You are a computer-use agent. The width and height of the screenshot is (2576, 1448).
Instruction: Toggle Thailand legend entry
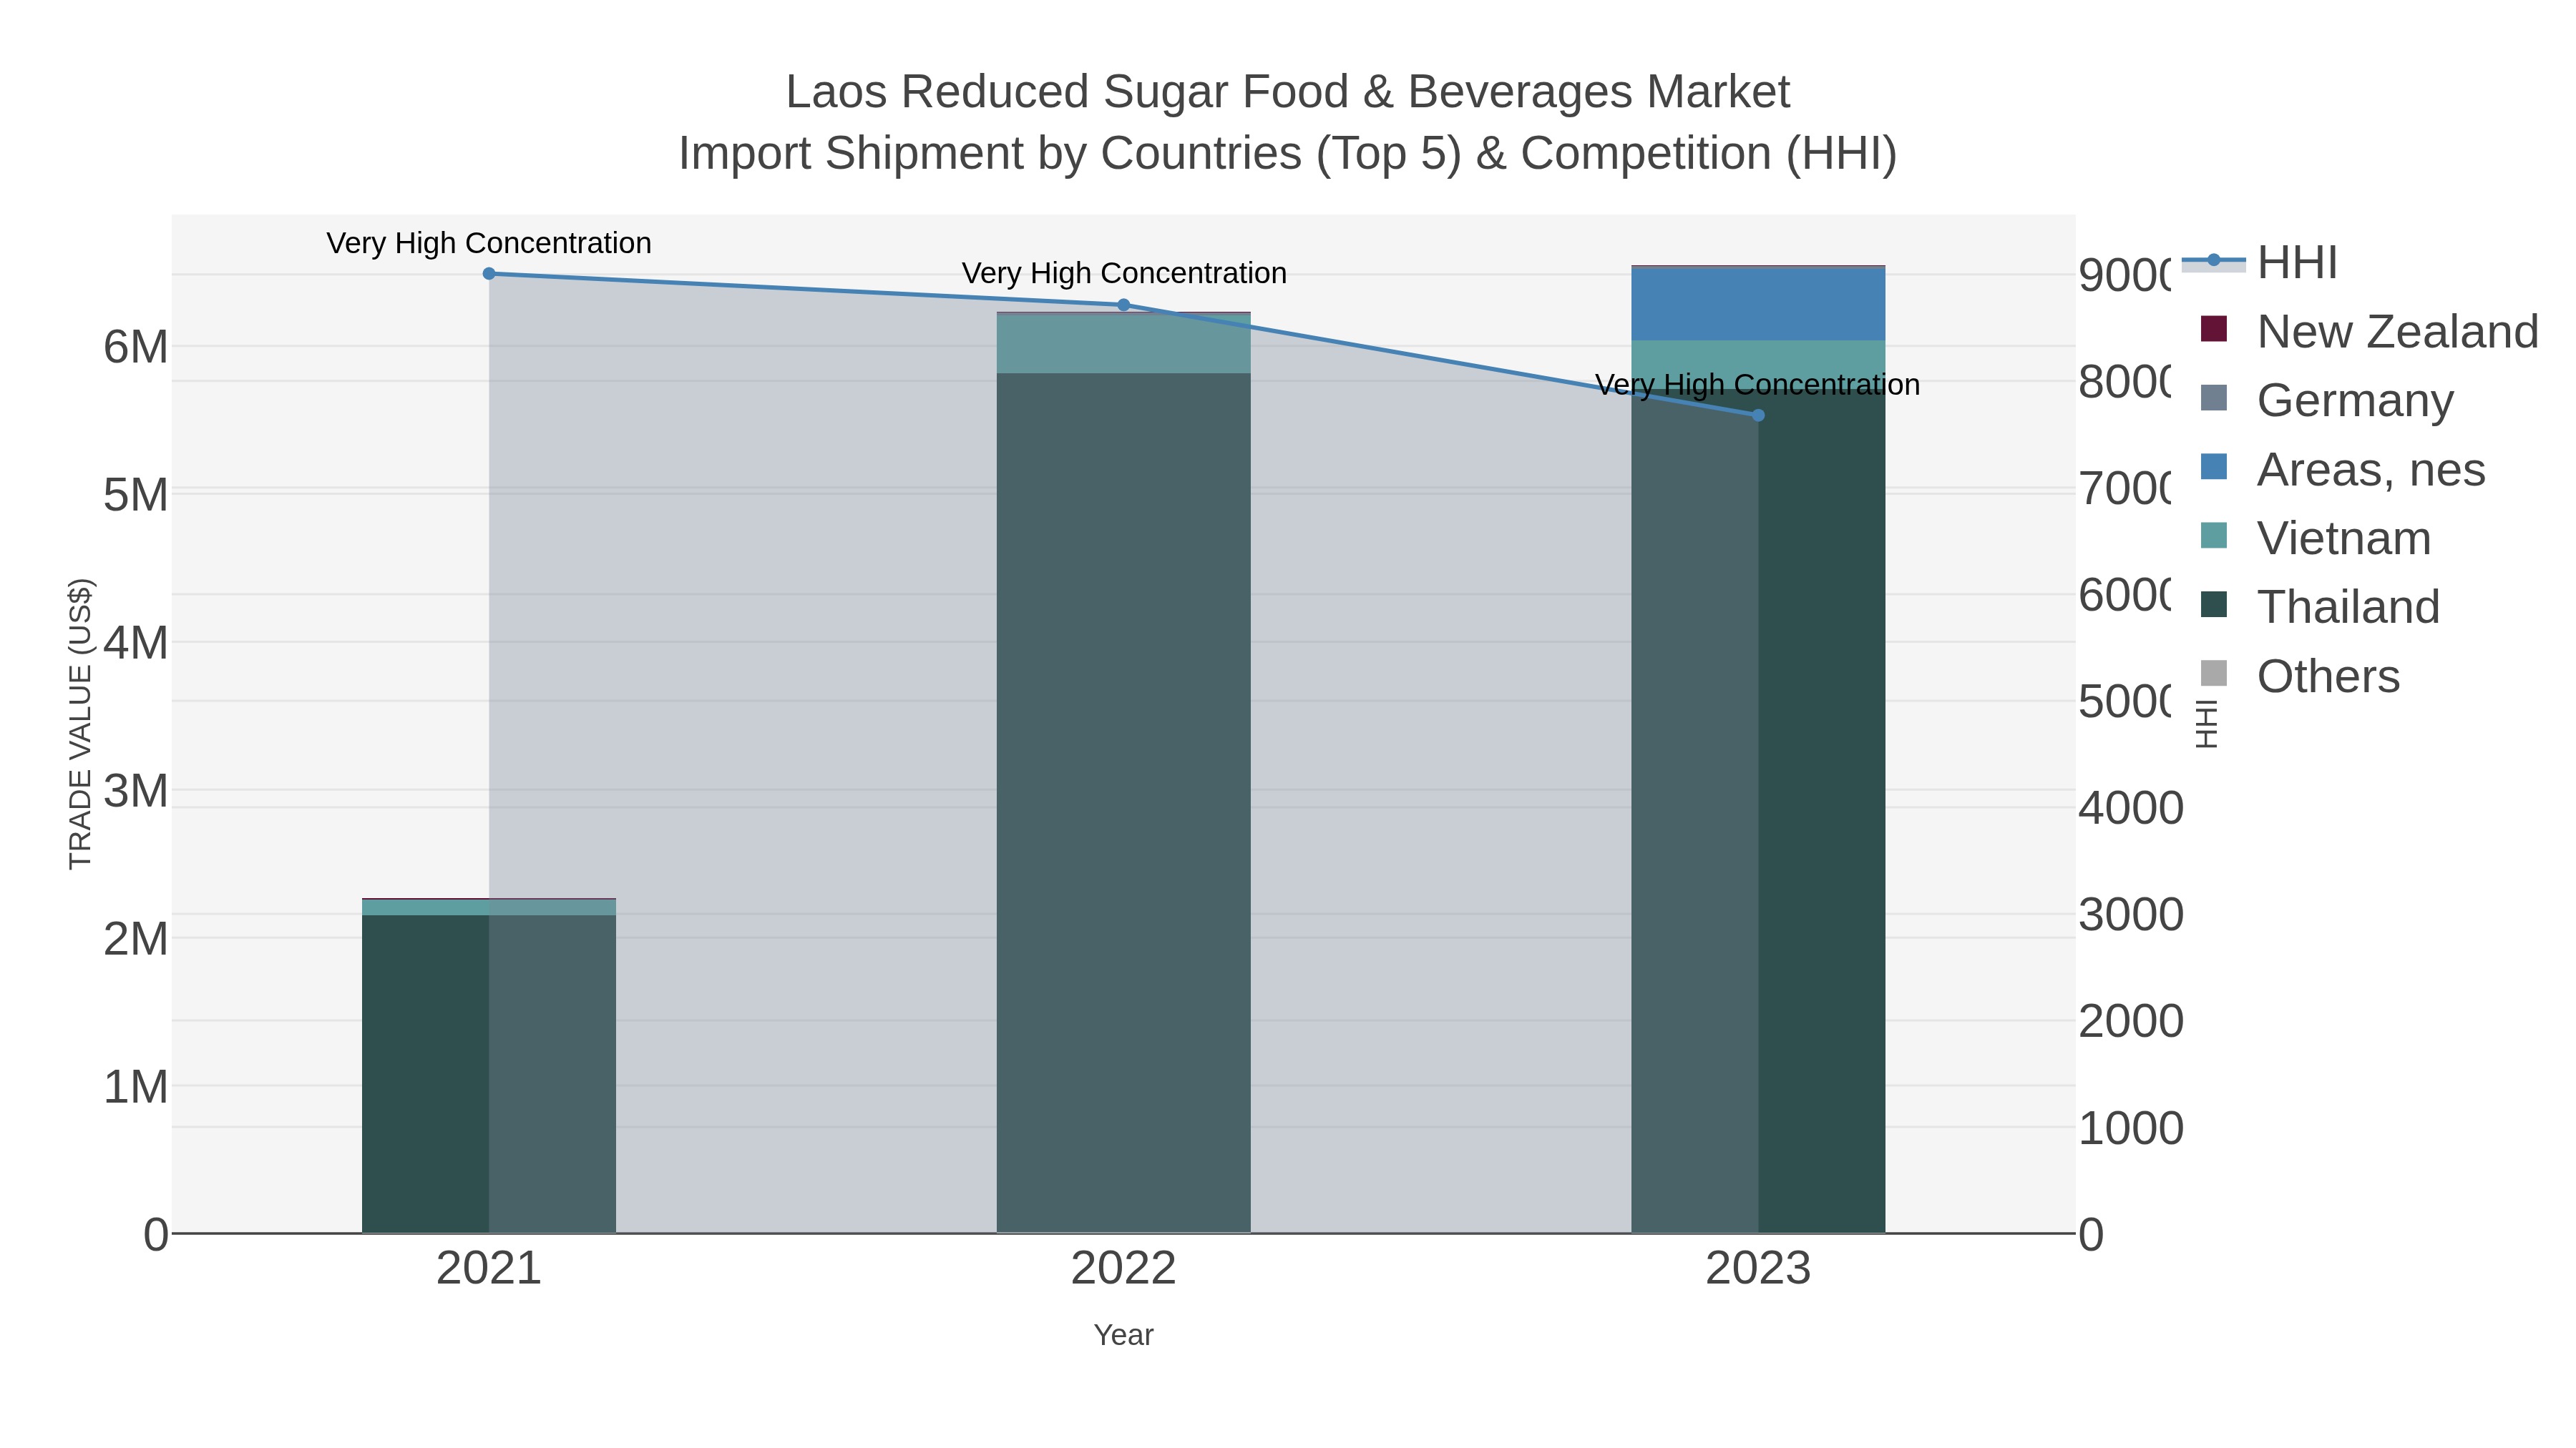2320,606
